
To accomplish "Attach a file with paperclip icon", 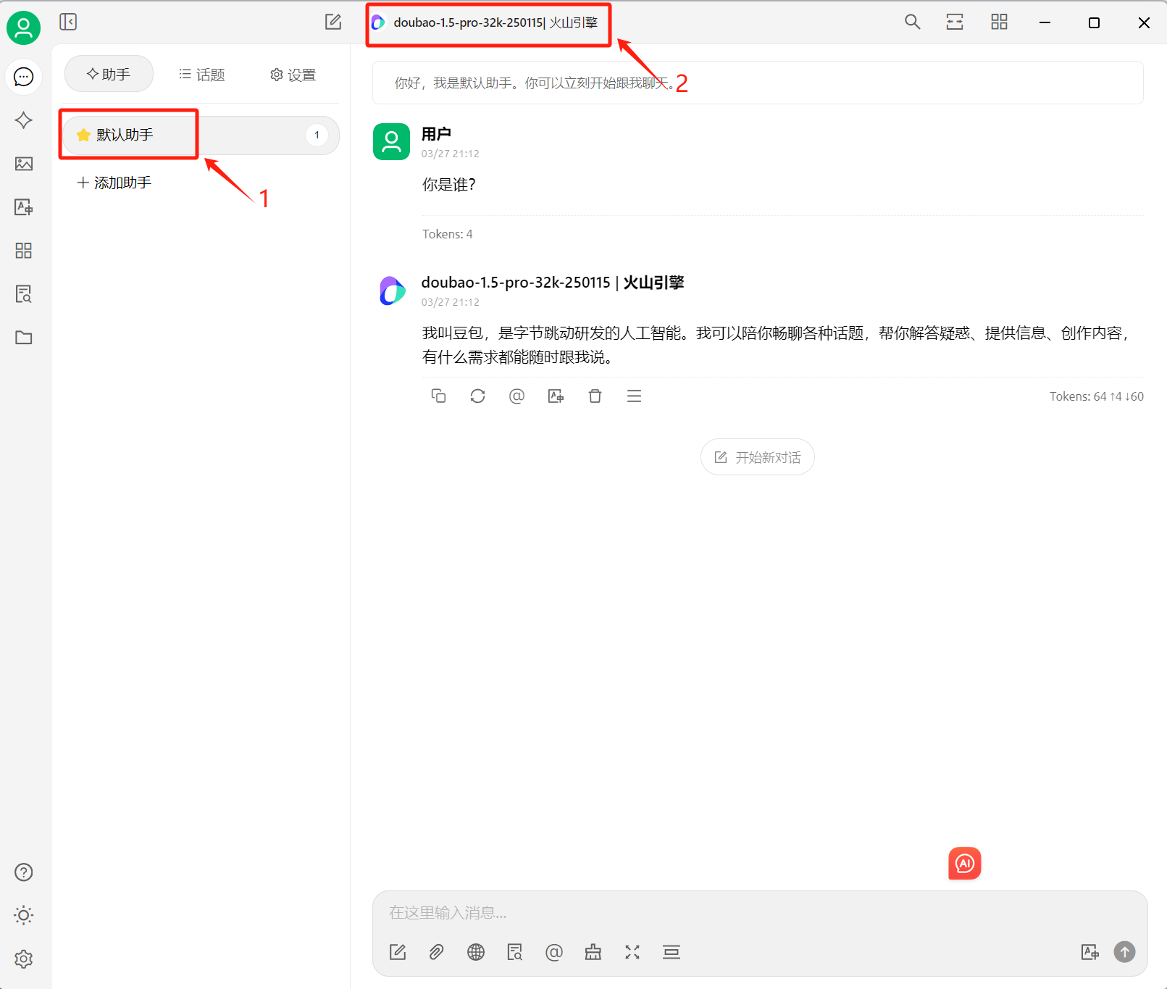I will [x=436, y=952].
